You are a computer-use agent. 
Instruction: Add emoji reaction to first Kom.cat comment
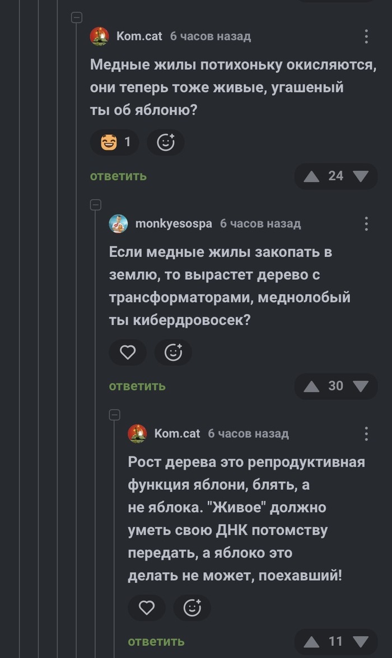(x=166, y=143)
